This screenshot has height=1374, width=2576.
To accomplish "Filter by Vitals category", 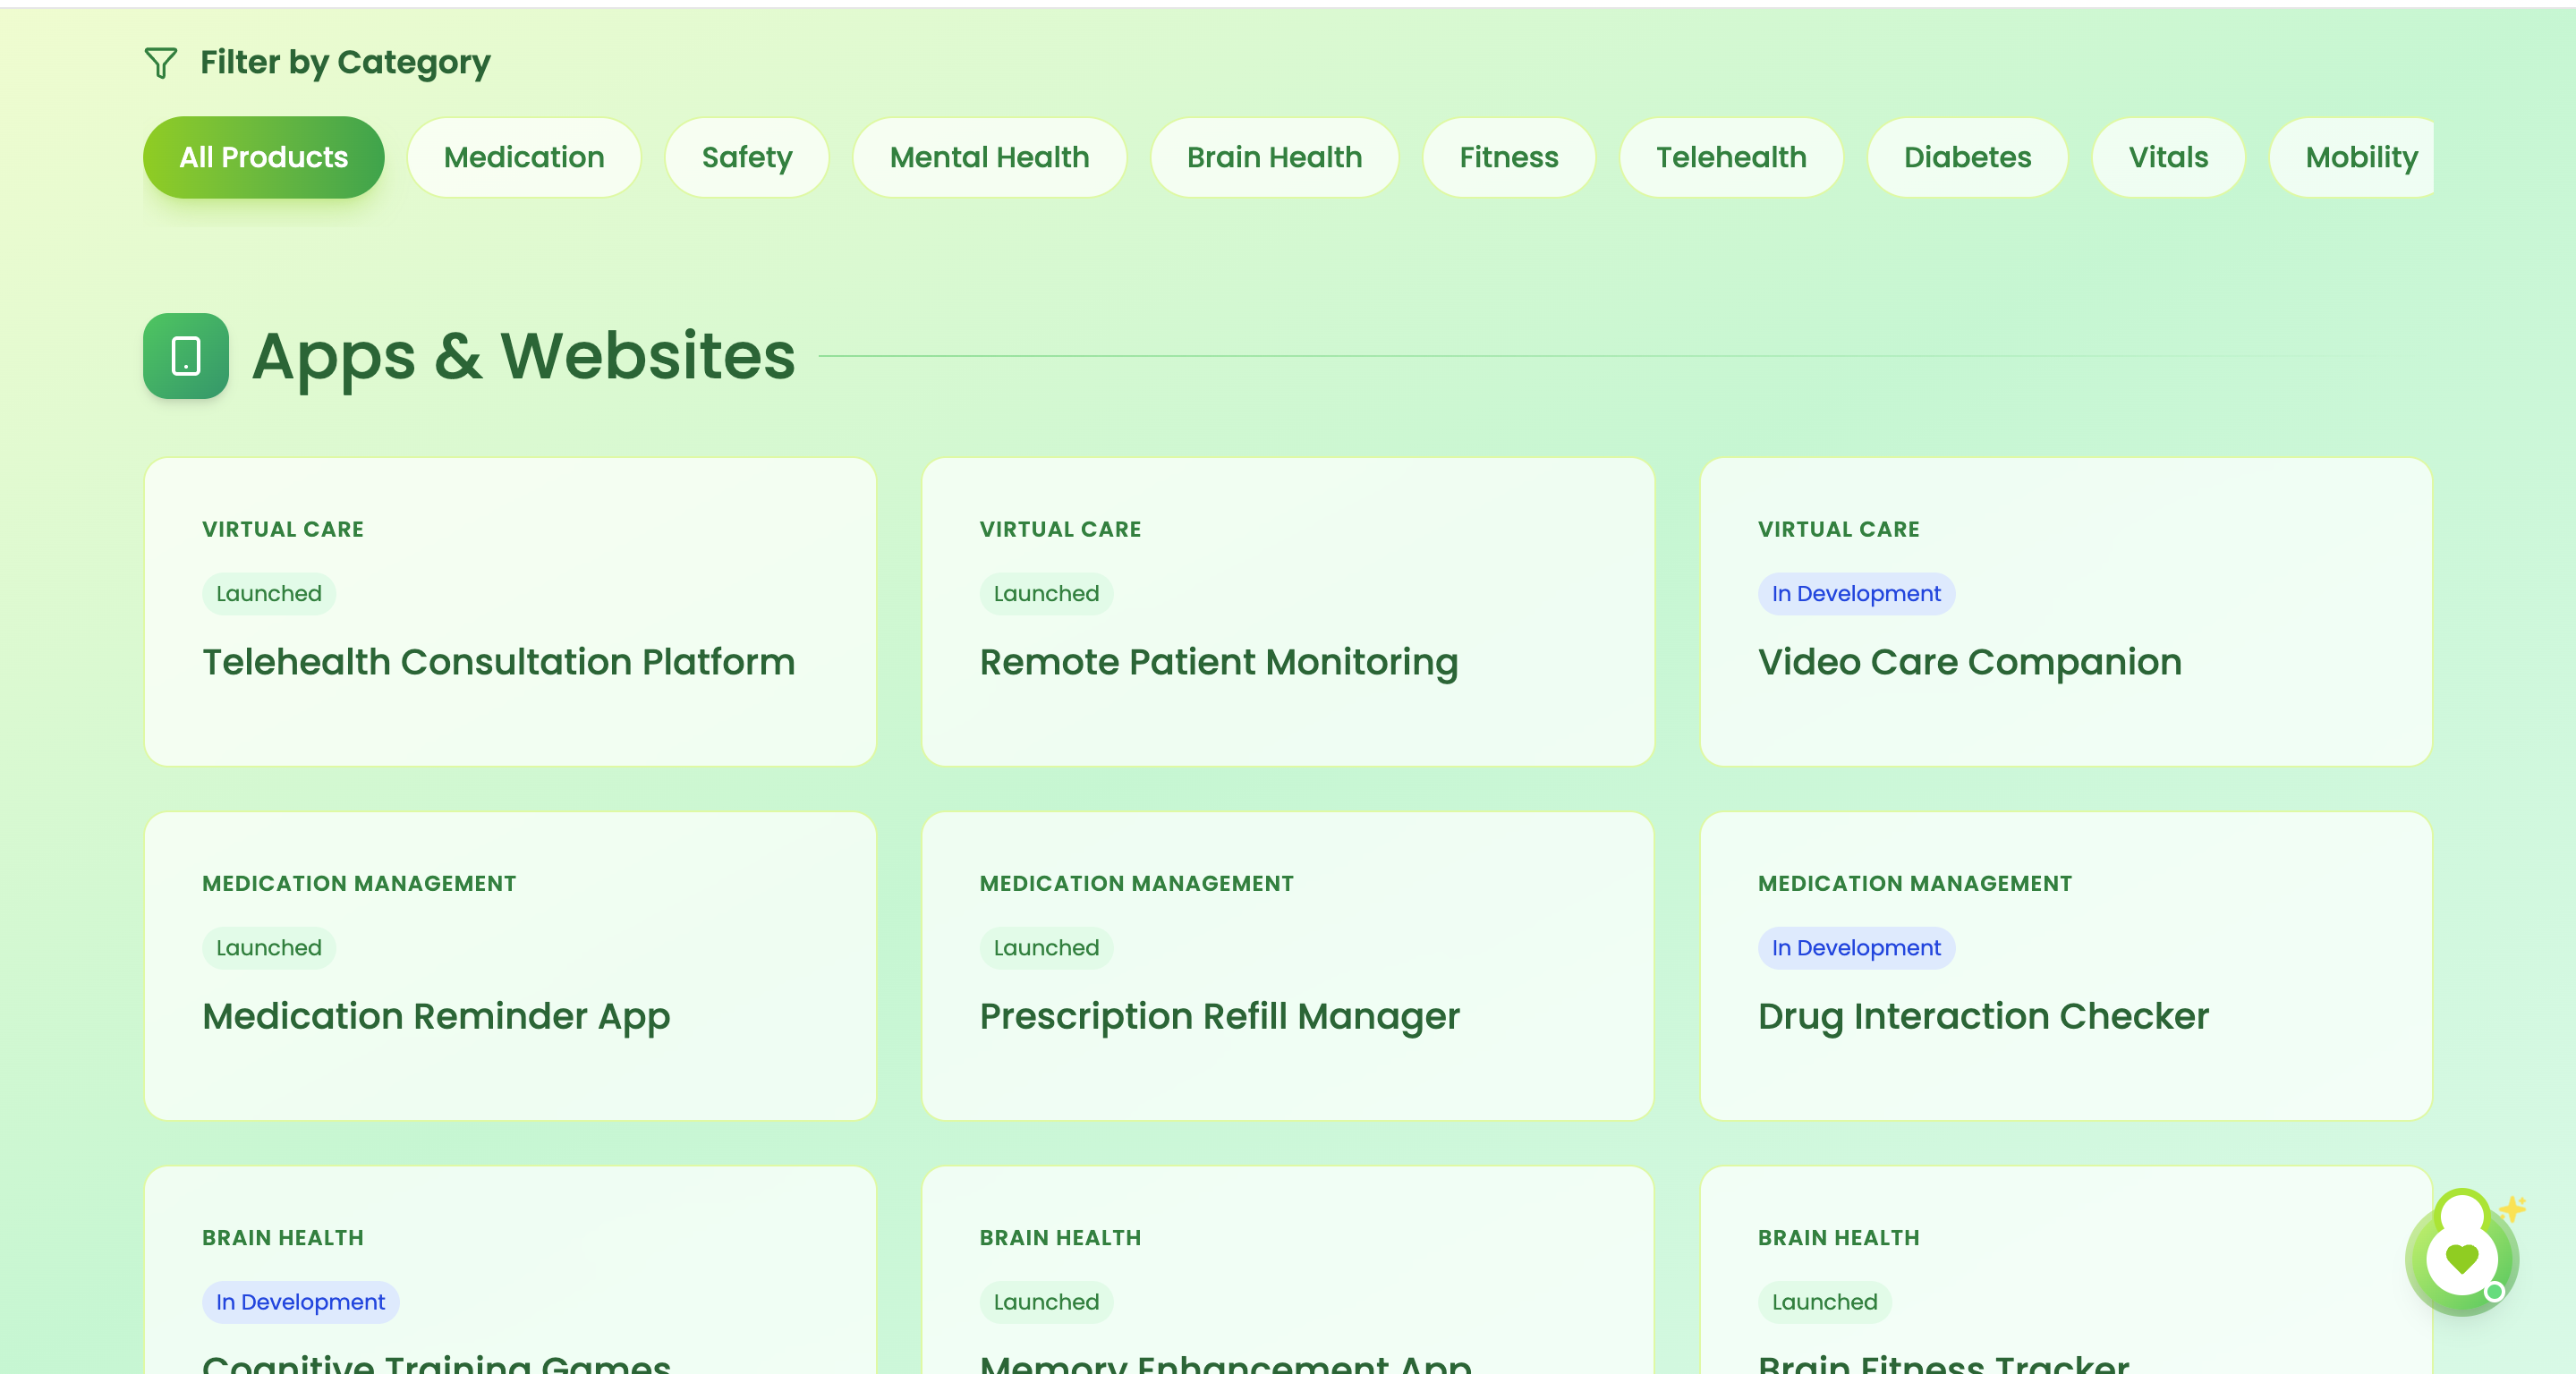I will point(2168,157).
